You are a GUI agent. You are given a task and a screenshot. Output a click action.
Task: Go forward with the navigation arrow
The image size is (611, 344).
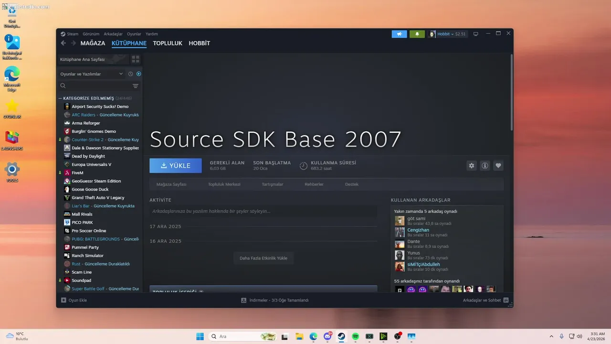click(74, 43)
